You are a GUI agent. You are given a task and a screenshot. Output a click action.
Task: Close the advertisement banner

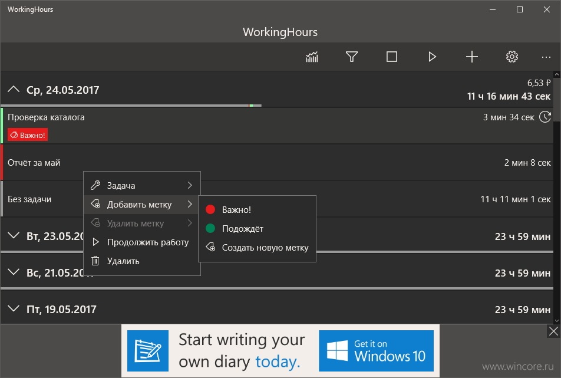click(553, 331)
